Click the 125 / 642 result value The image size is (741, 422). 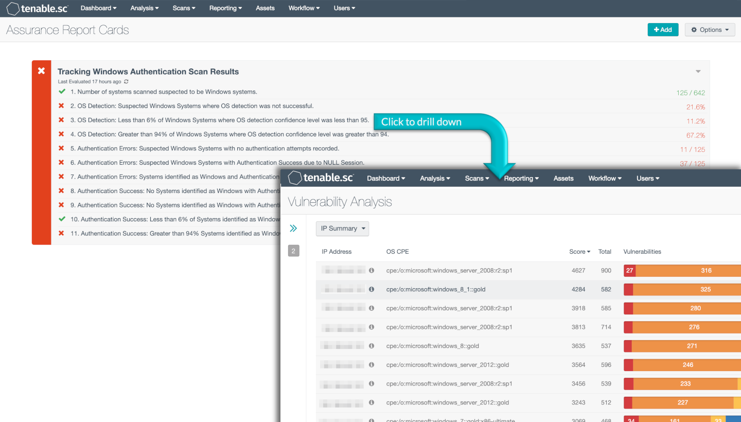tap(691, 93)
